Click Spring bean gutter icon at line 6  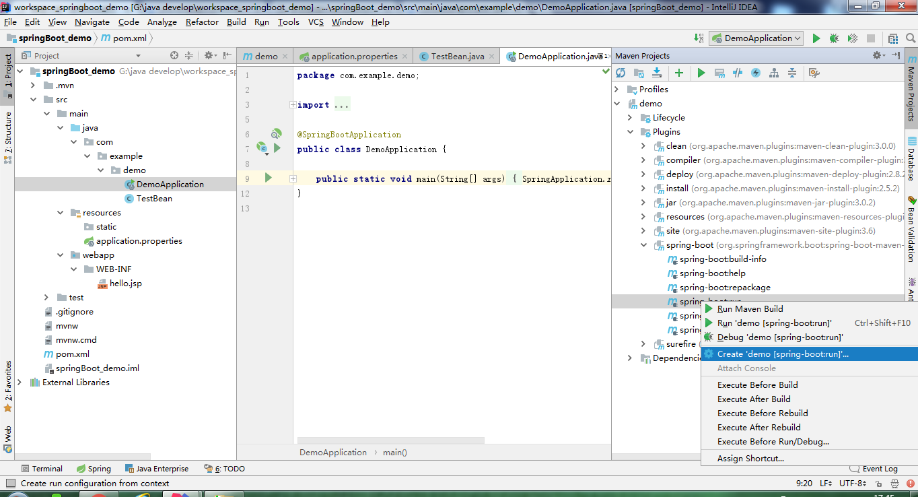(276, 133)
